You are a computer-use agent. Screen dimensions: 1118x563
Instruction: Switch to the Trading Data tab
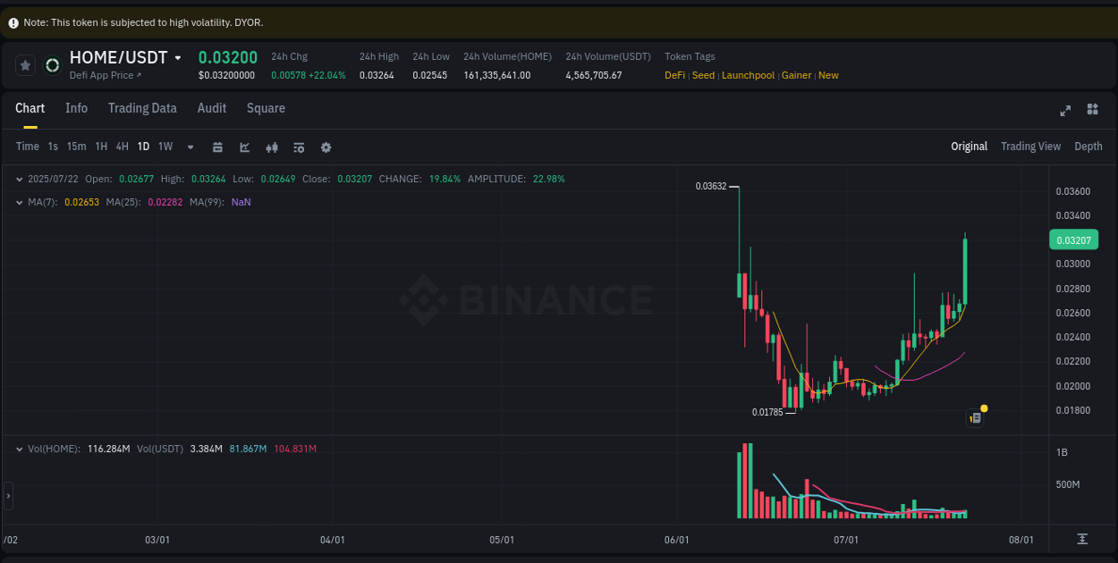pos(142,108)
